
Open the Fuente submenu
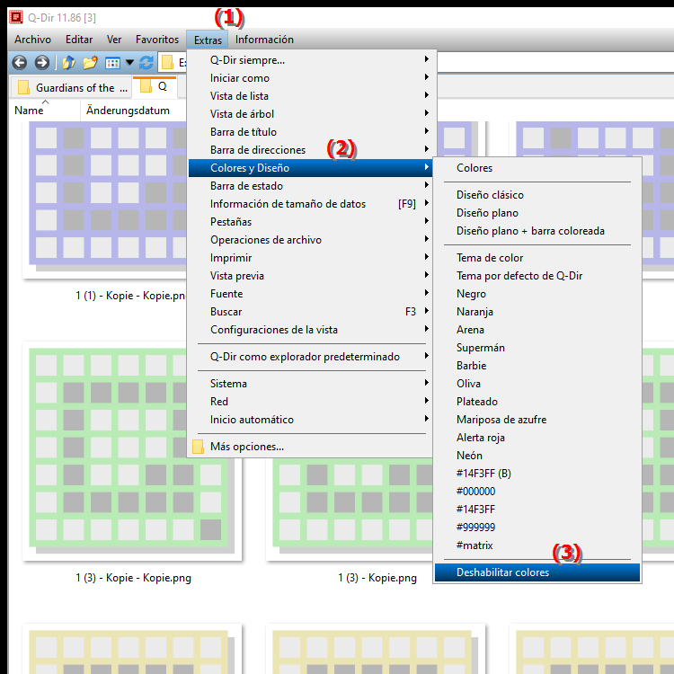pyautogui.click(x=309, y=294)
